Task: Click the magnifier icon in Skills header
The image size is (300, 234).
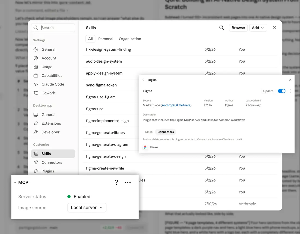Action: tap(221, 28)
